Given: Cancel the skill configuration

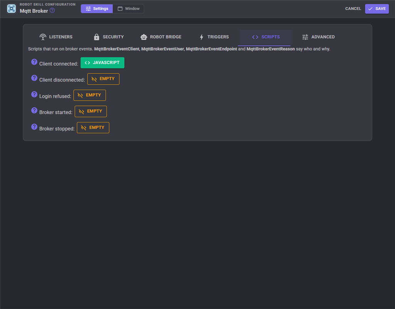Looking at the screenshot, I should coord(353,8).
